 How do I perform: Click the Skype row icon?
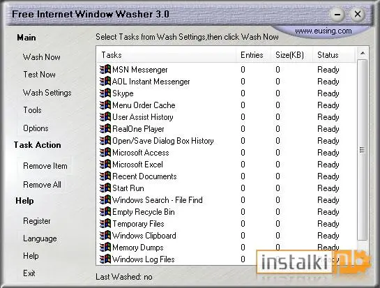point(105,93)
